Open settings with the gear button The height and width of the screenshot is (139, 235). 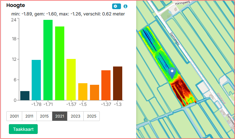coord(117,6)
